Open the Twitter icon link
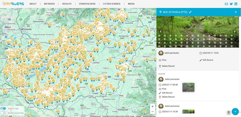This screenshot has height=117, width=241. pos(231,4)
